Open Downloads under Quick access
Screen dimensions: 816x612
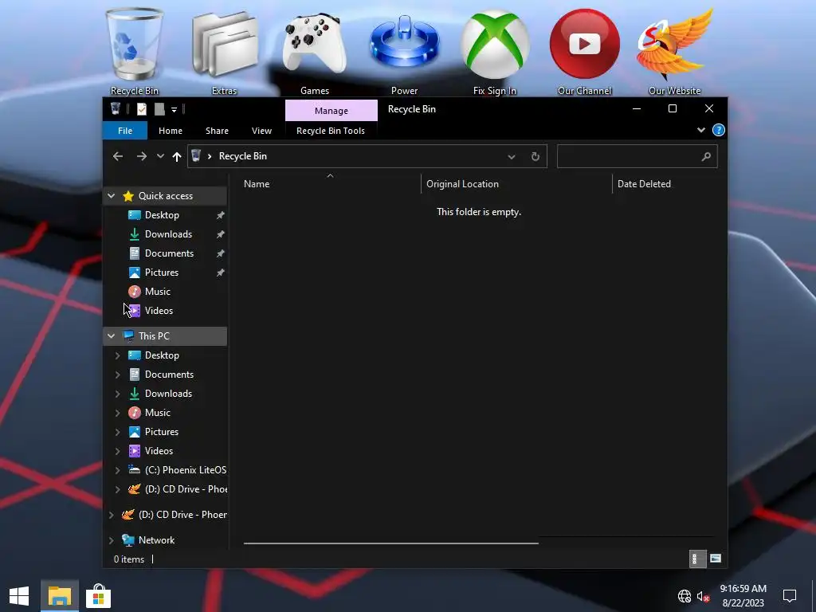tap(168, 234)
